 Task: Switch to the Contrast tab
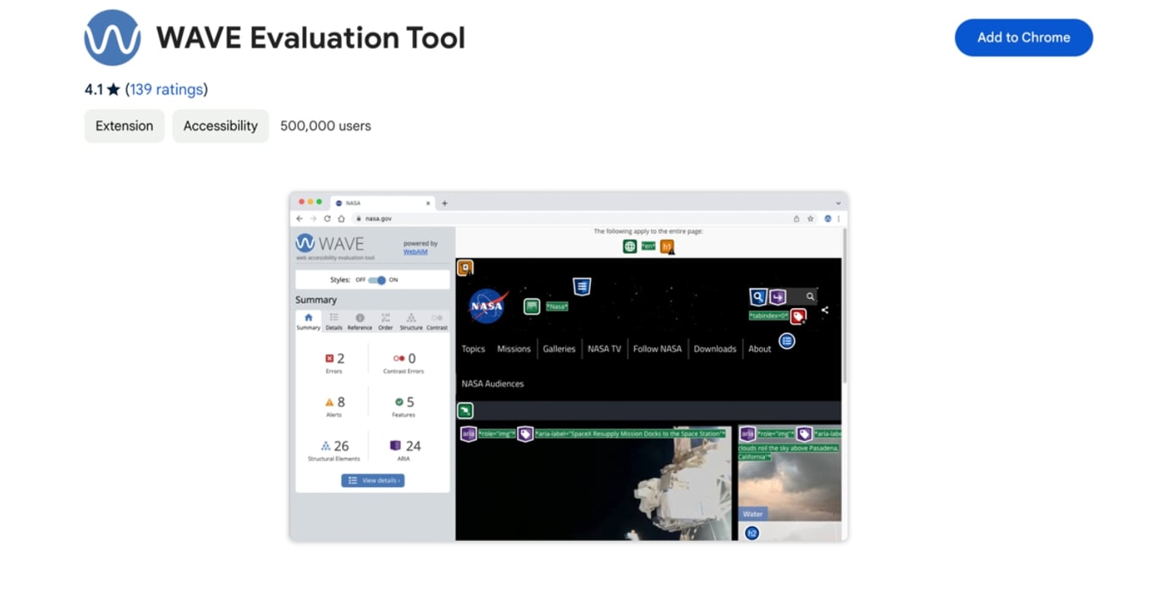(x=438, y=321)
